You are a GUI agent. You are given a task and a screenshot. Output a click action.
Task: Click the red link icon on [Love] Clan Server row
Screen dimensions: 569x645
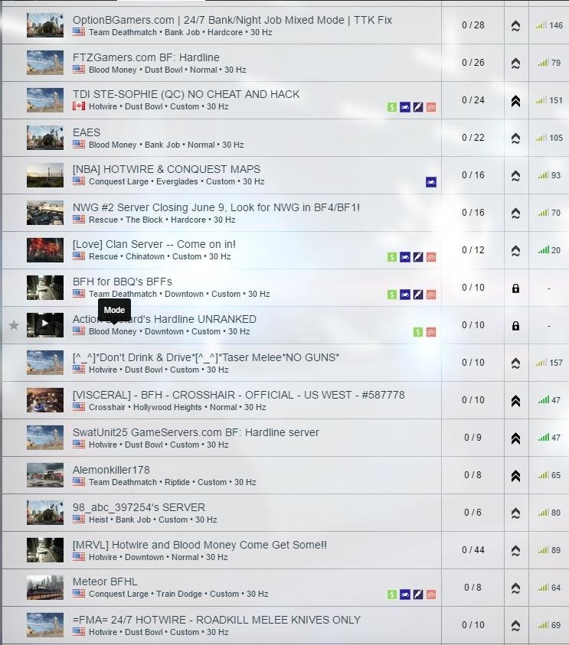(x=431, y=258)
